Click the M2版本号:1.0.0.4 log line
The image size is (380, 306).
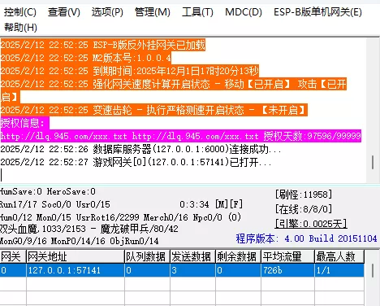click(x=85, y=58)
